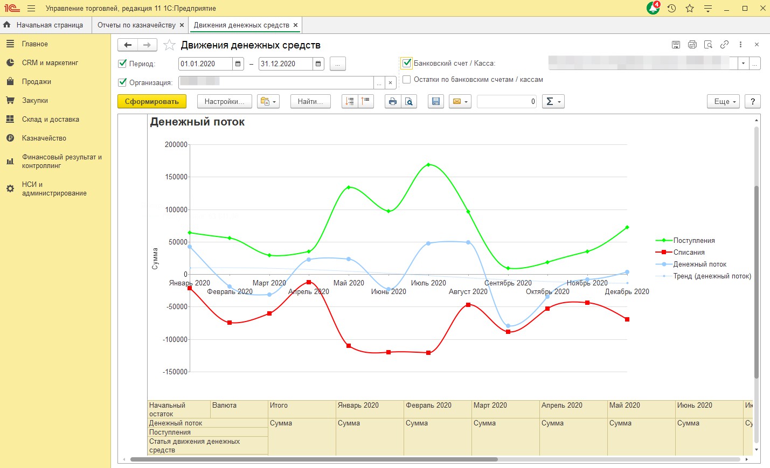The height and width of the screenshot is (468, 770).
Task: Enable Остатки по банковским счетам / кассам
Action: tap(407, 79)
